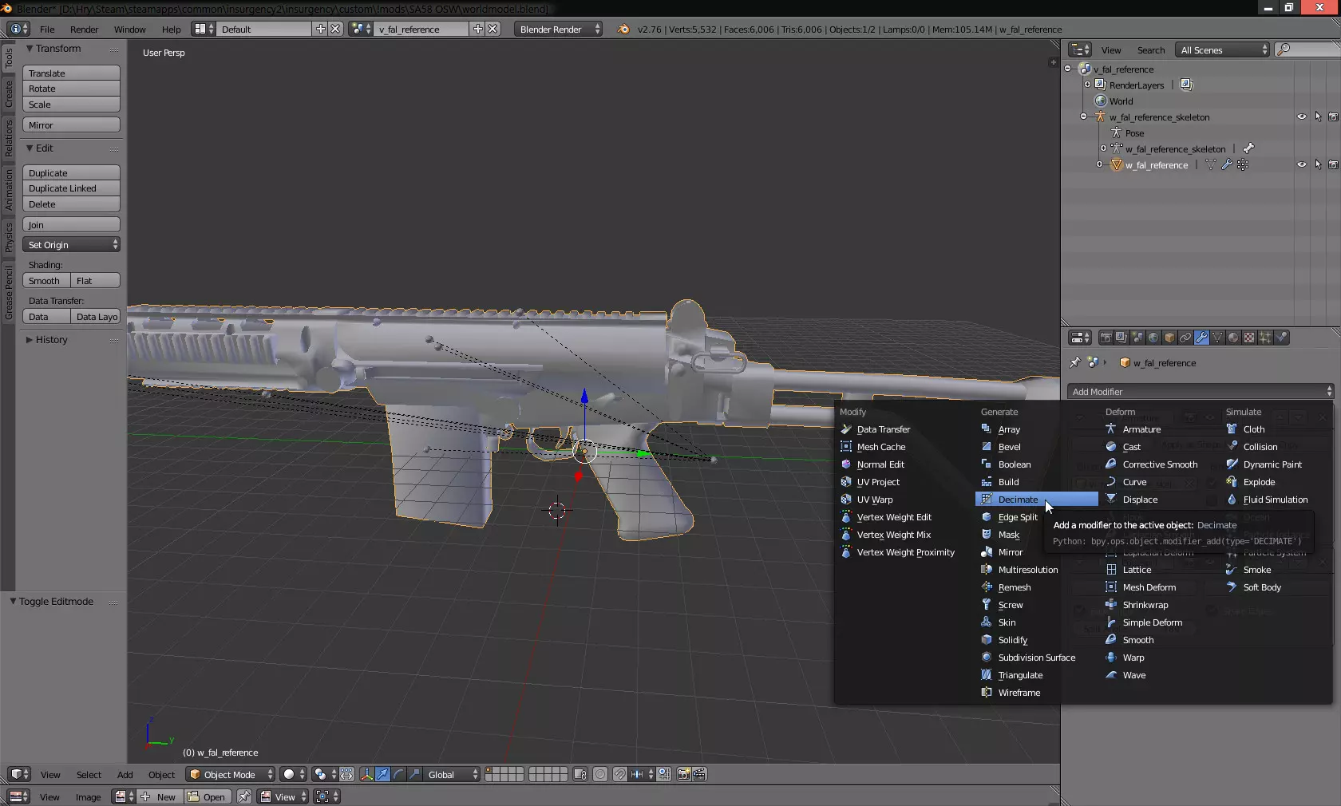Open the Render menu in top bar
The width and height of the screenshot is (1341, 806).
84,30
